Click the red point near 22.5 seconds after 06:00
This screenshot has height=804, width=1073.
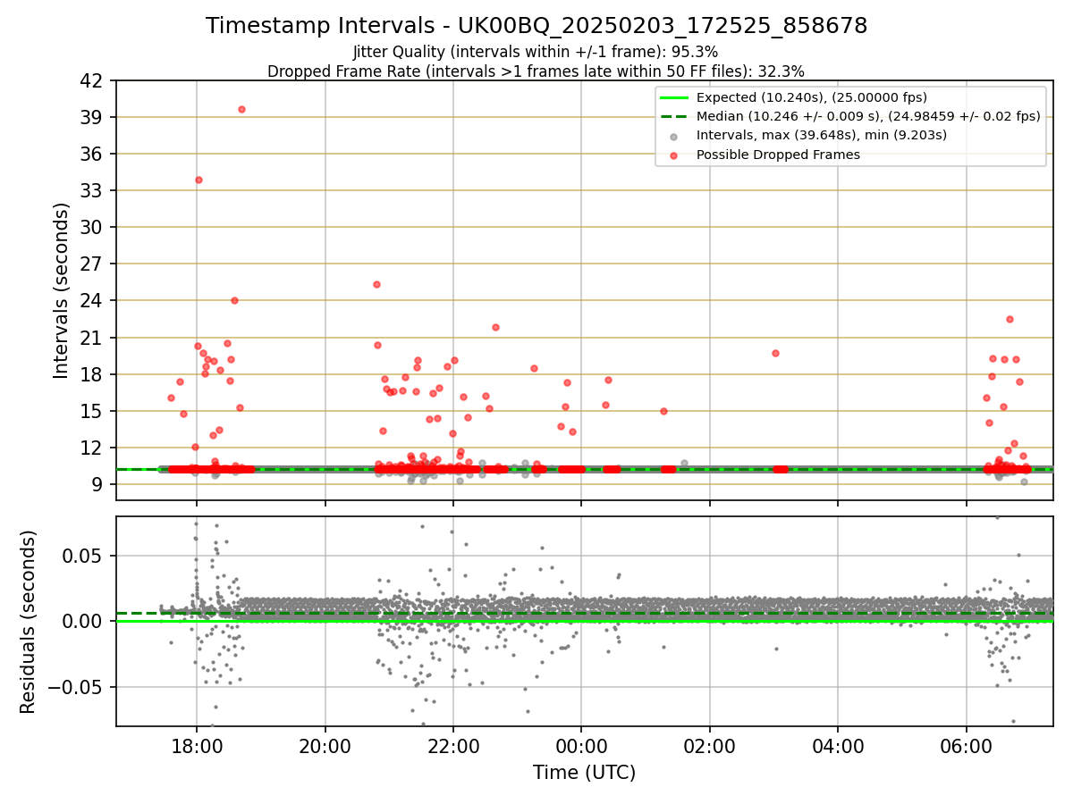(1010, 319)
